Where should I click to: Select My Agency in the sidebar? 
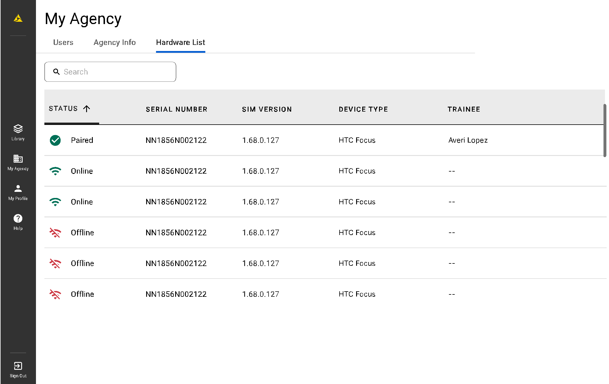point(18,163)
